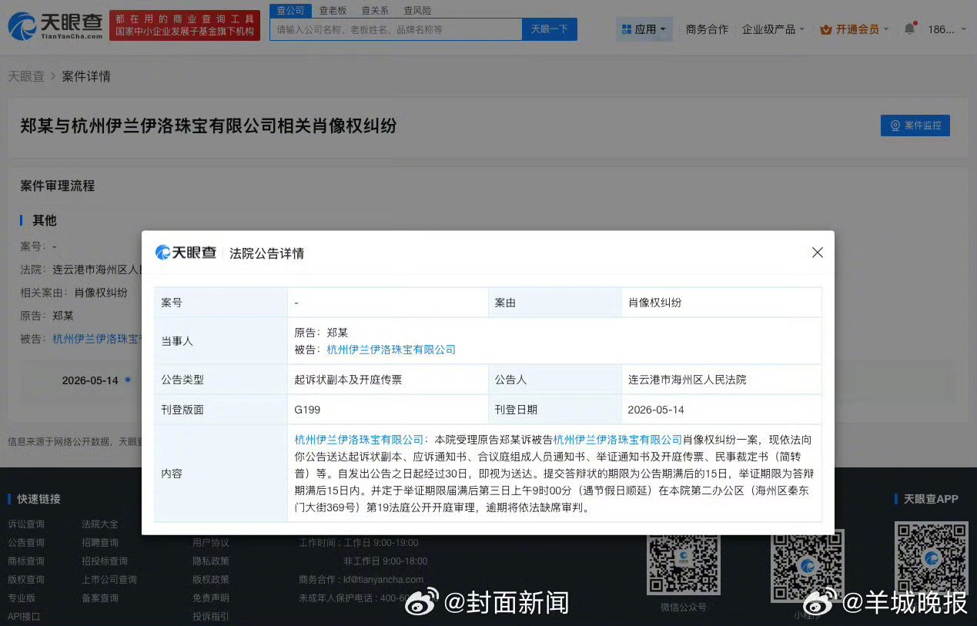Open footer link 免责声明

211,598
